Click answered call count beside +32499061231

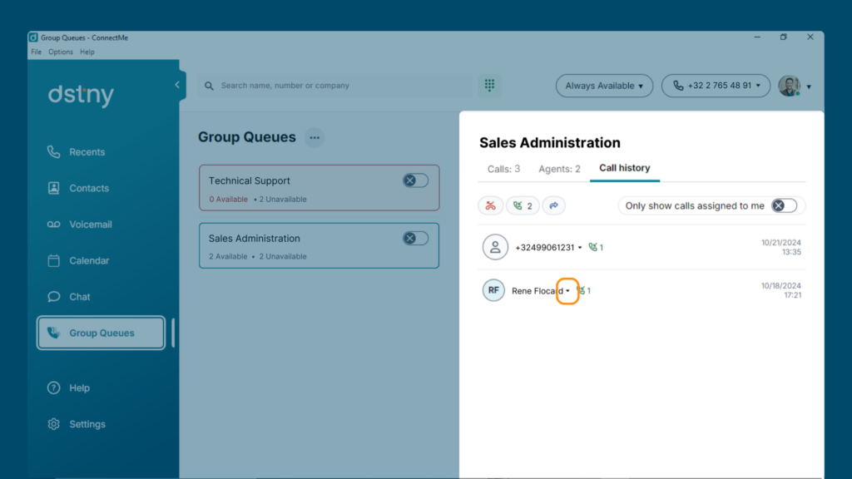coord(596,247)
